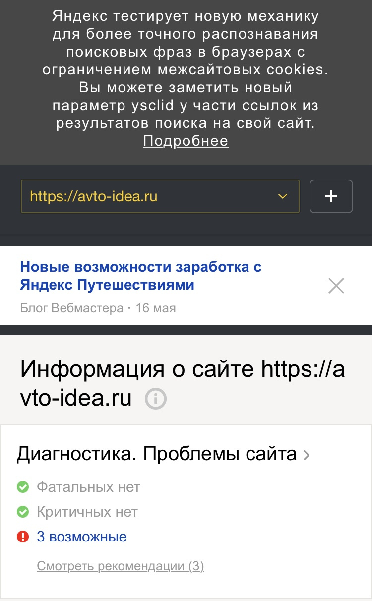This screenshot has height=601, width=372.
Task: Select the https://avto-idea.ru site field
Action: tap(149, 196)
